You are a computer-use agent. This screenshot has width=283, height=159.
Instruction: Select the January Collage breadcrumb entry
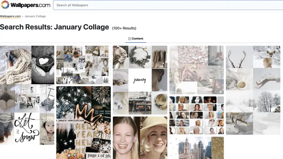coord(35,16)
